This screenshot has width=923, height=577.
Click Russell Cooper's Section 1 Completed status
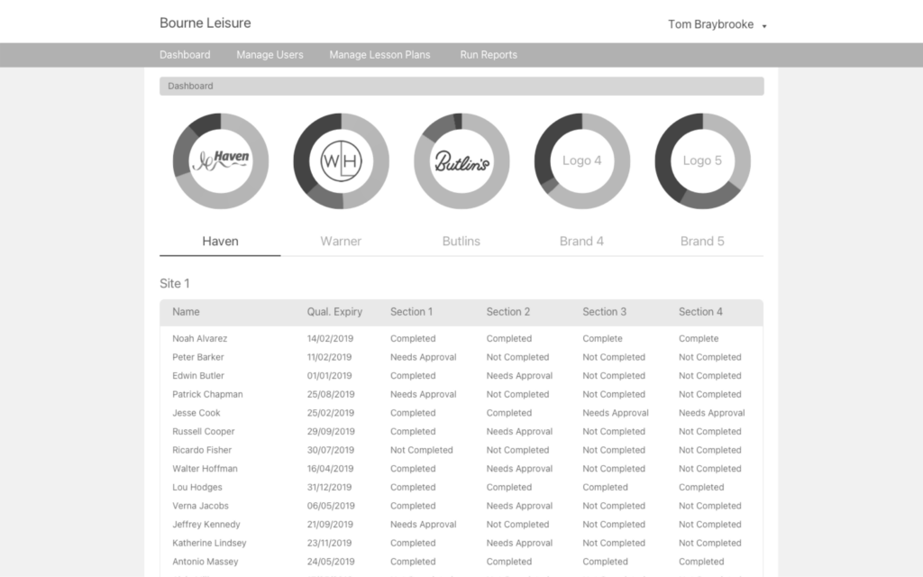(x=413, y=432)
